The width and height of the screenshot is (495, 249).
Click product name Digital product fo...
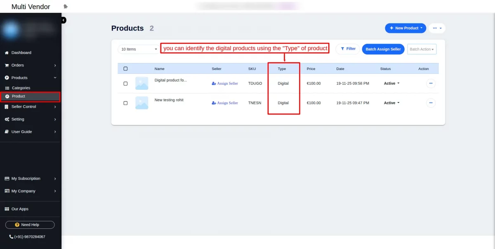coord(170,80)
